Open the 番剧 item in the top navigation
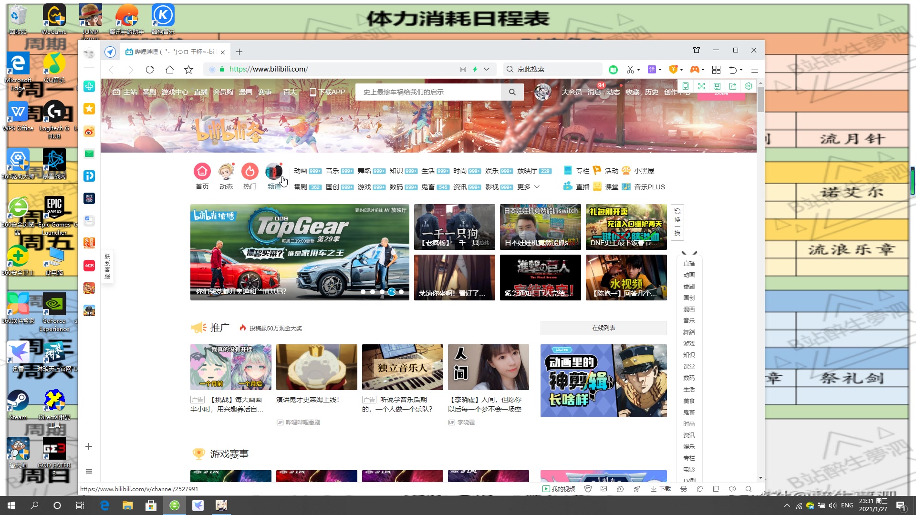Viewport: 916px width, 515px height. click(x=149, y=92)
